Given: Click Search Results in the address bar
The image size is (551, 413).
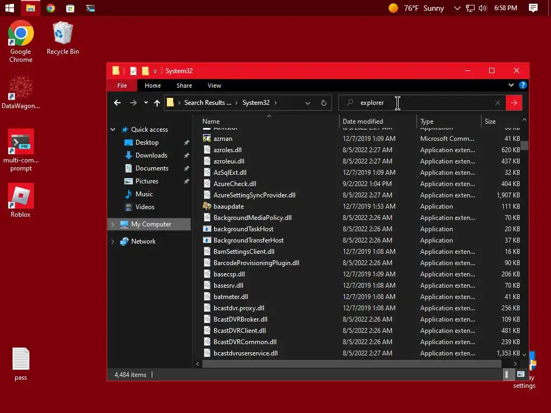Looking at the screenshot, I should [208, 103].
